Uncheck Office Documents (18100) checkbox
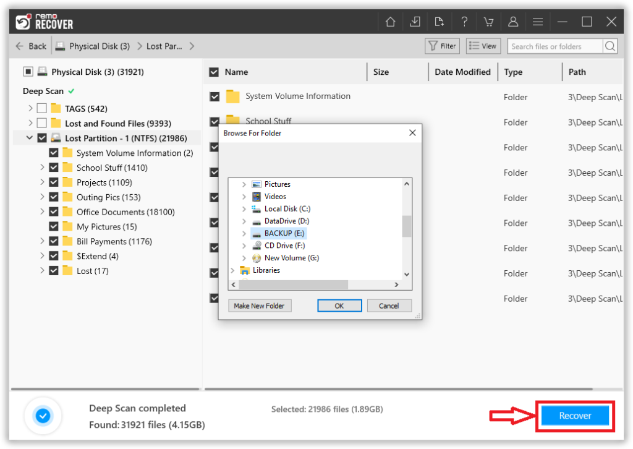This screenshot has height=449, width=633. [53, 212]
